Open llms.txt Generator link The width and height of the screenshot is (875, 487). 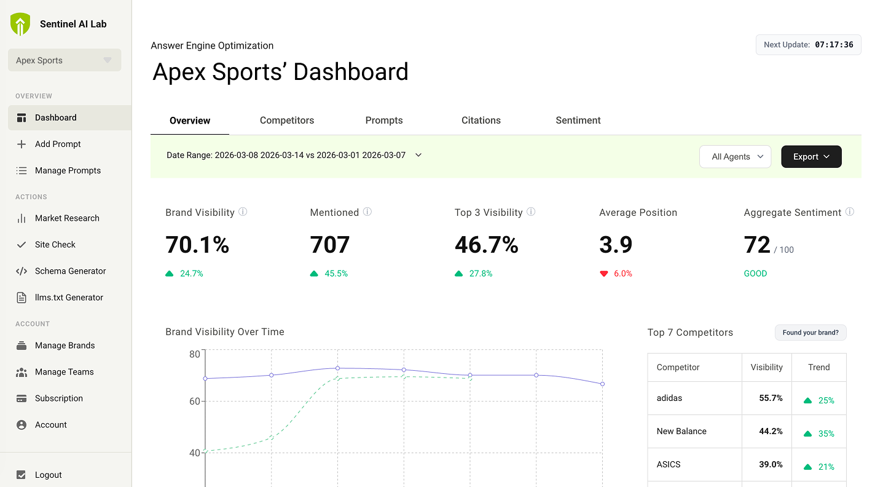69,298
